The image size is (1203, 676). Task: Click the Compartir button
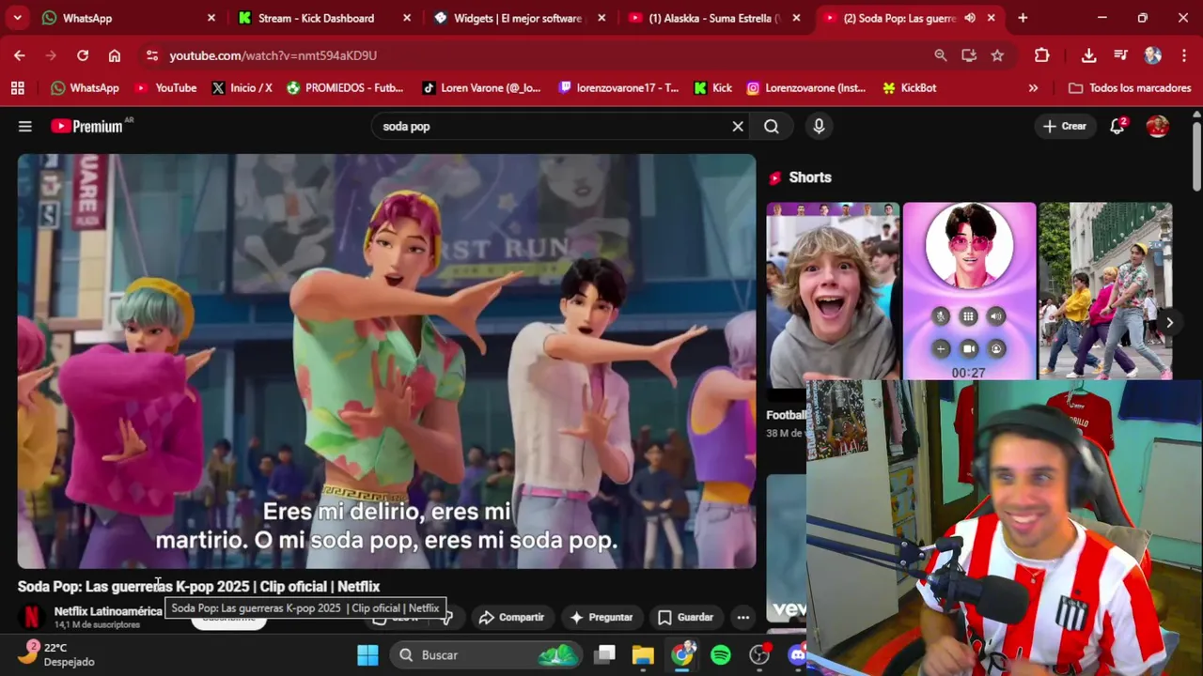tap(511, 617)
